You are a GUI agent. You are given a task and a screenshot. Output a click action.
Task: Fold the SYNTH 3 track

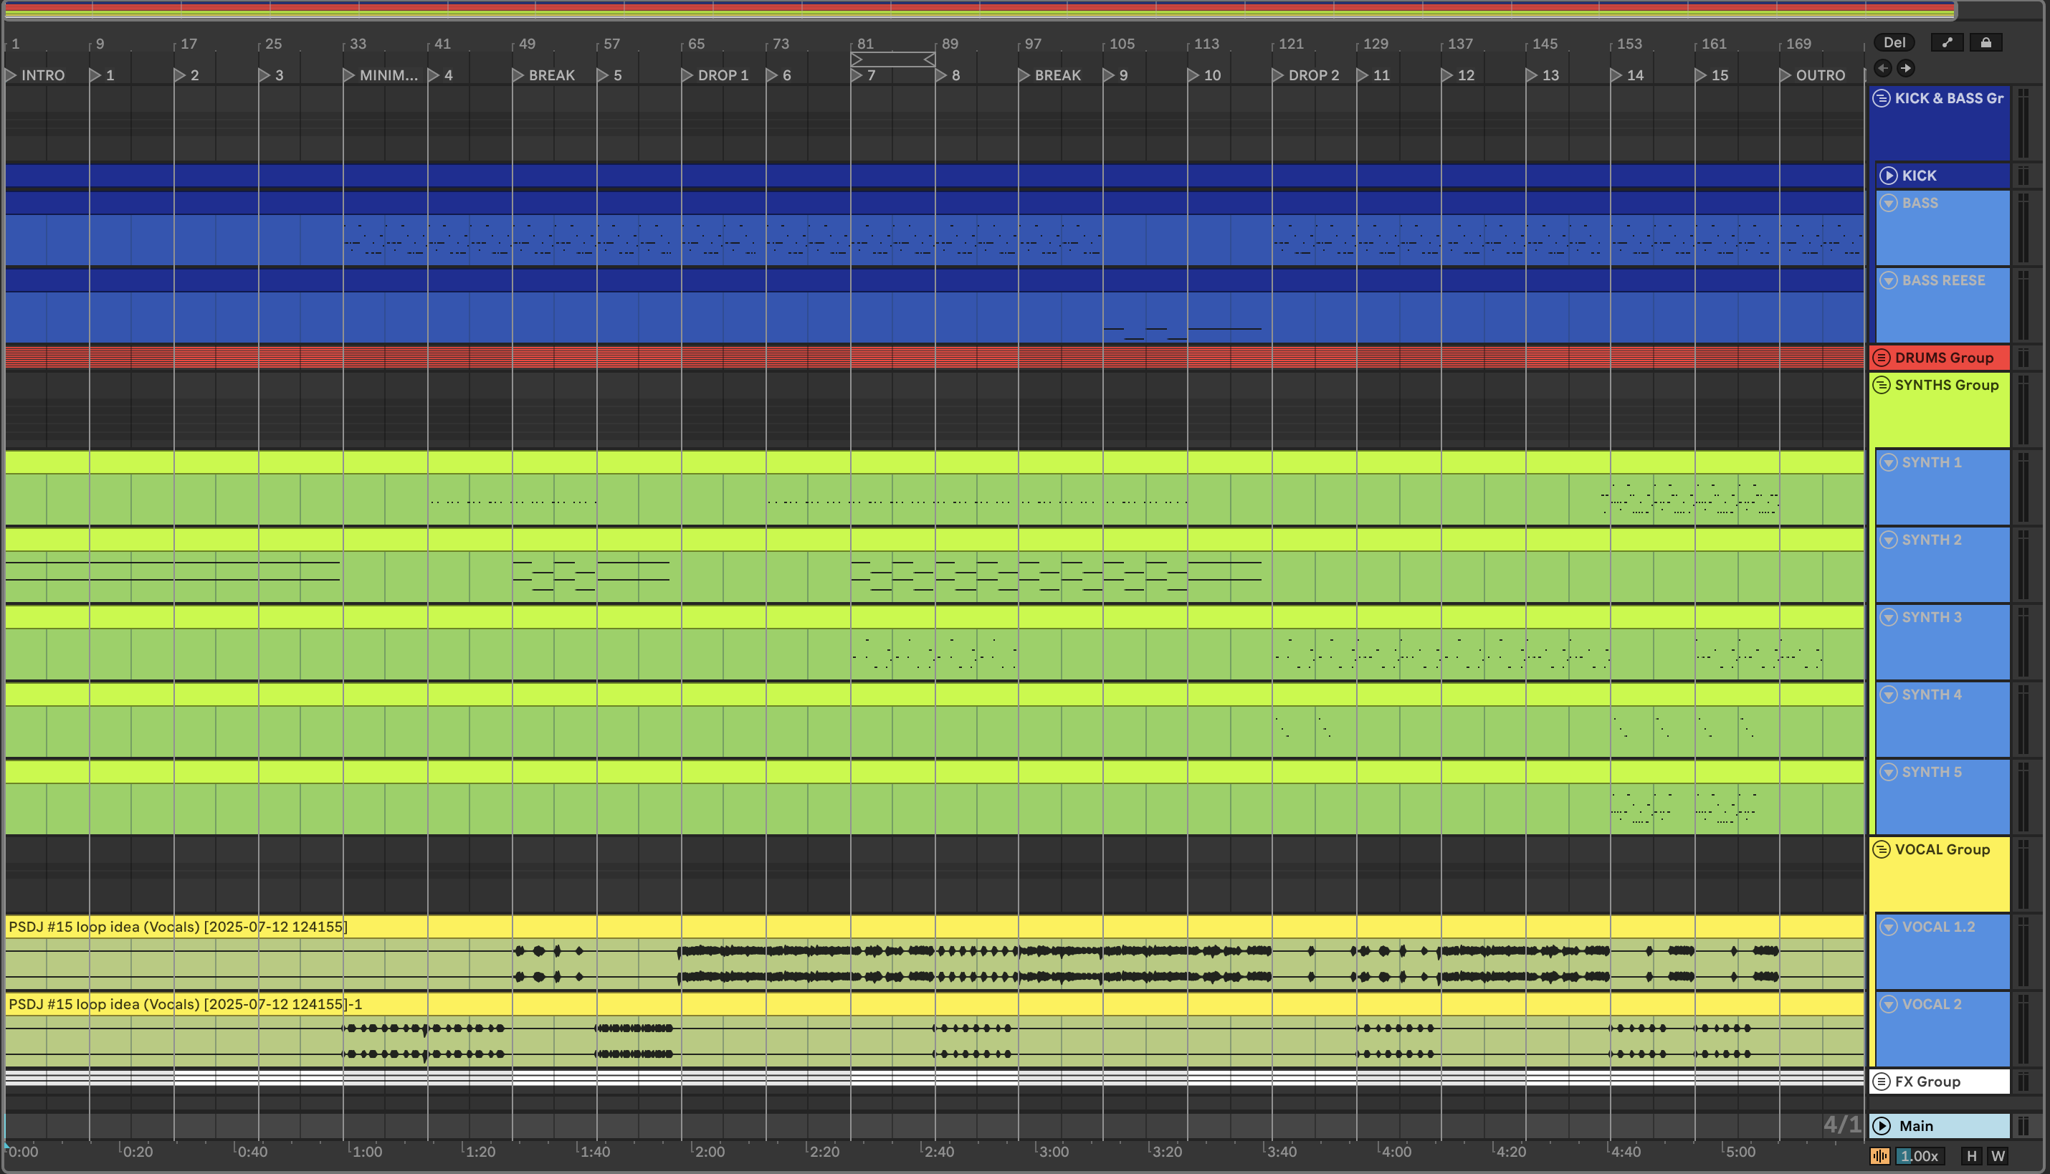click(1888, 618)
